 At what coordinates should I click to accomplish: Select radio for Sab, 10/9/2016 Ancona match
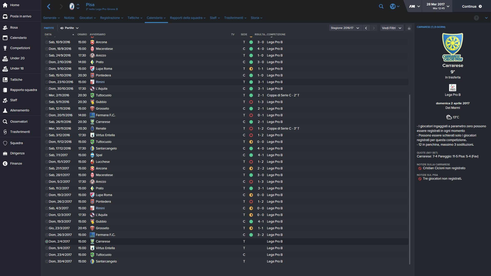(47, 42)
